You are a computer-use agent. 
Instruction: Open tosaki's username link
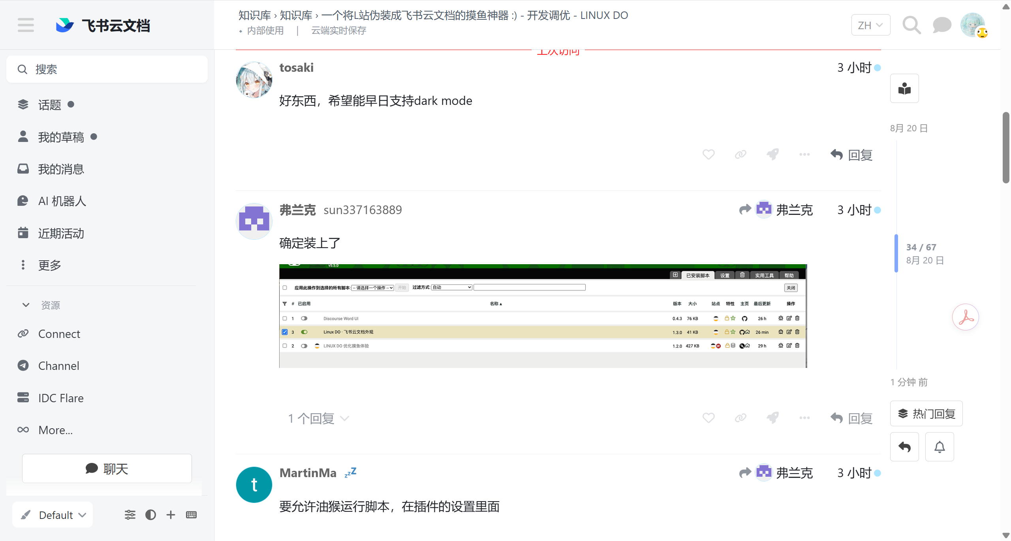(x=297, y=67)
